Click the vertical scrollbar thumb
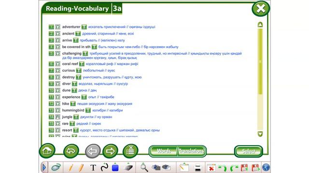309x173 pixels. click(260, 62)
